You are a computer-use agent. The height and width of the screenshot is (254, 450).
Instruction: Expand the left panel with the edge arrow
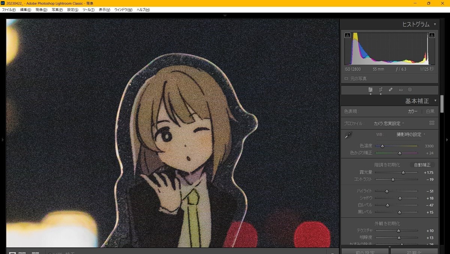(3, 140)
